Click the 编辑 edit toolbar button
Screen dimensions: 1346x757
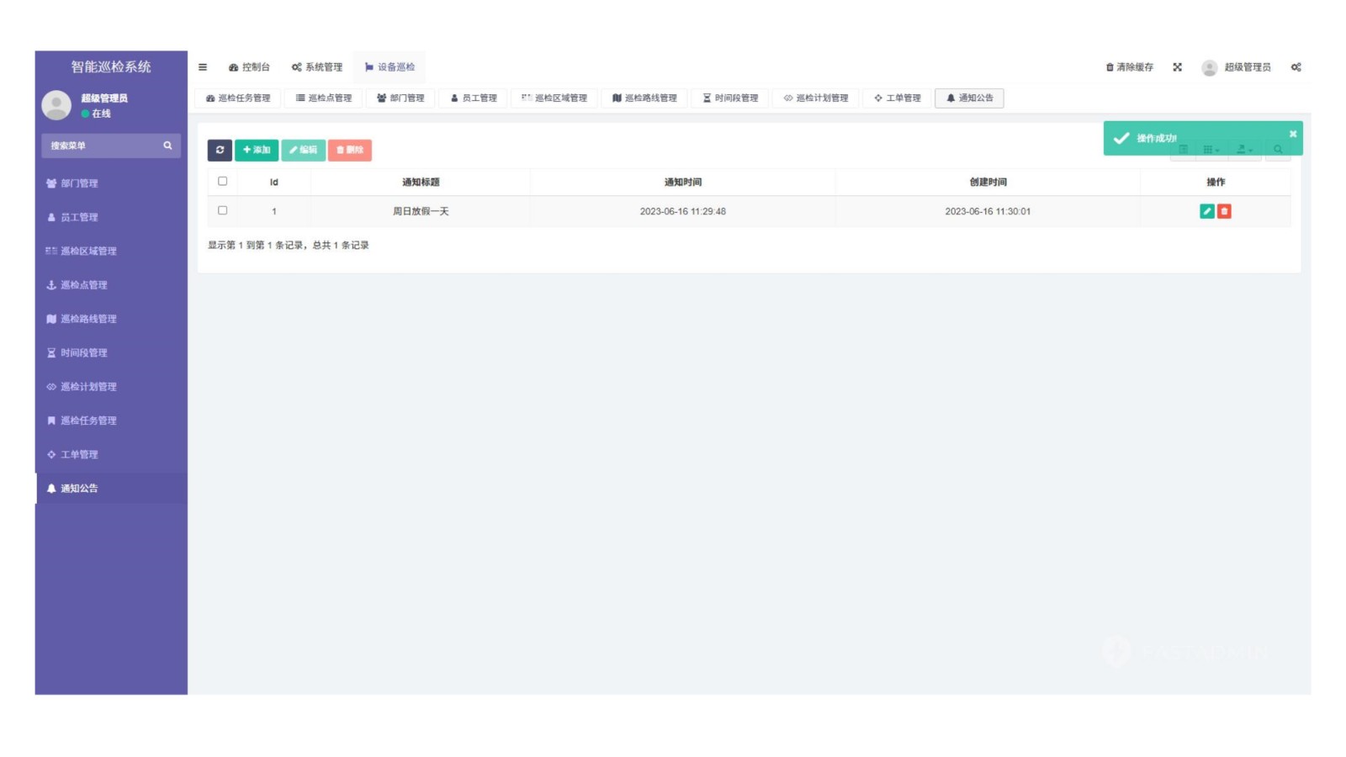[303, 150]
